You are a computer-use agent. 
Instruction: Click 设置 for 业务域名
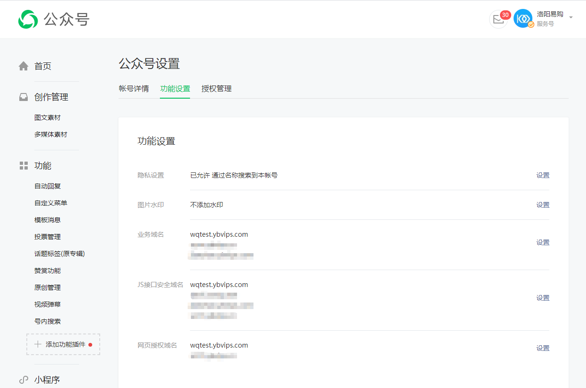point(543,242)
